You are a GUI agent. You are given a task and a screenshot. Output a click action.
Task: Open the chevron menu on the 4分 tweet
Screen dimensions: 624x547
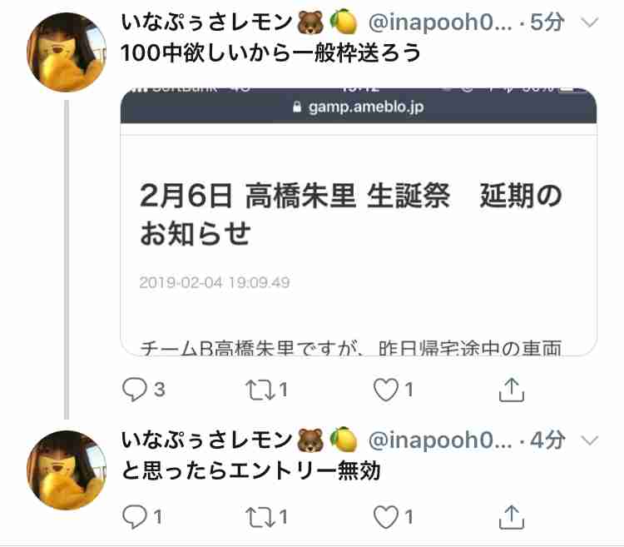590,440
